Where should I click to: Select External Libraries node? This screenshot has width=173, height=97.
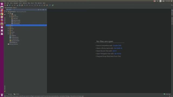coord(14,44)
